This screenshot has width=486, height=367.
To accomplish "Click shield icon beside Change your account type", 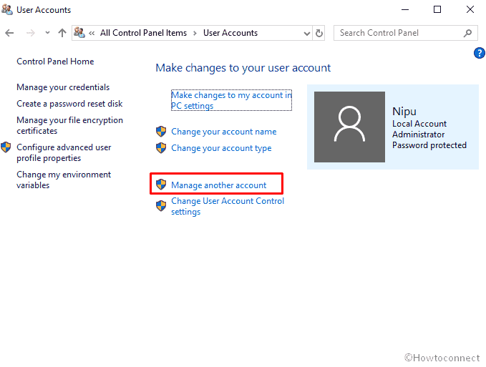I will (161, 147).
